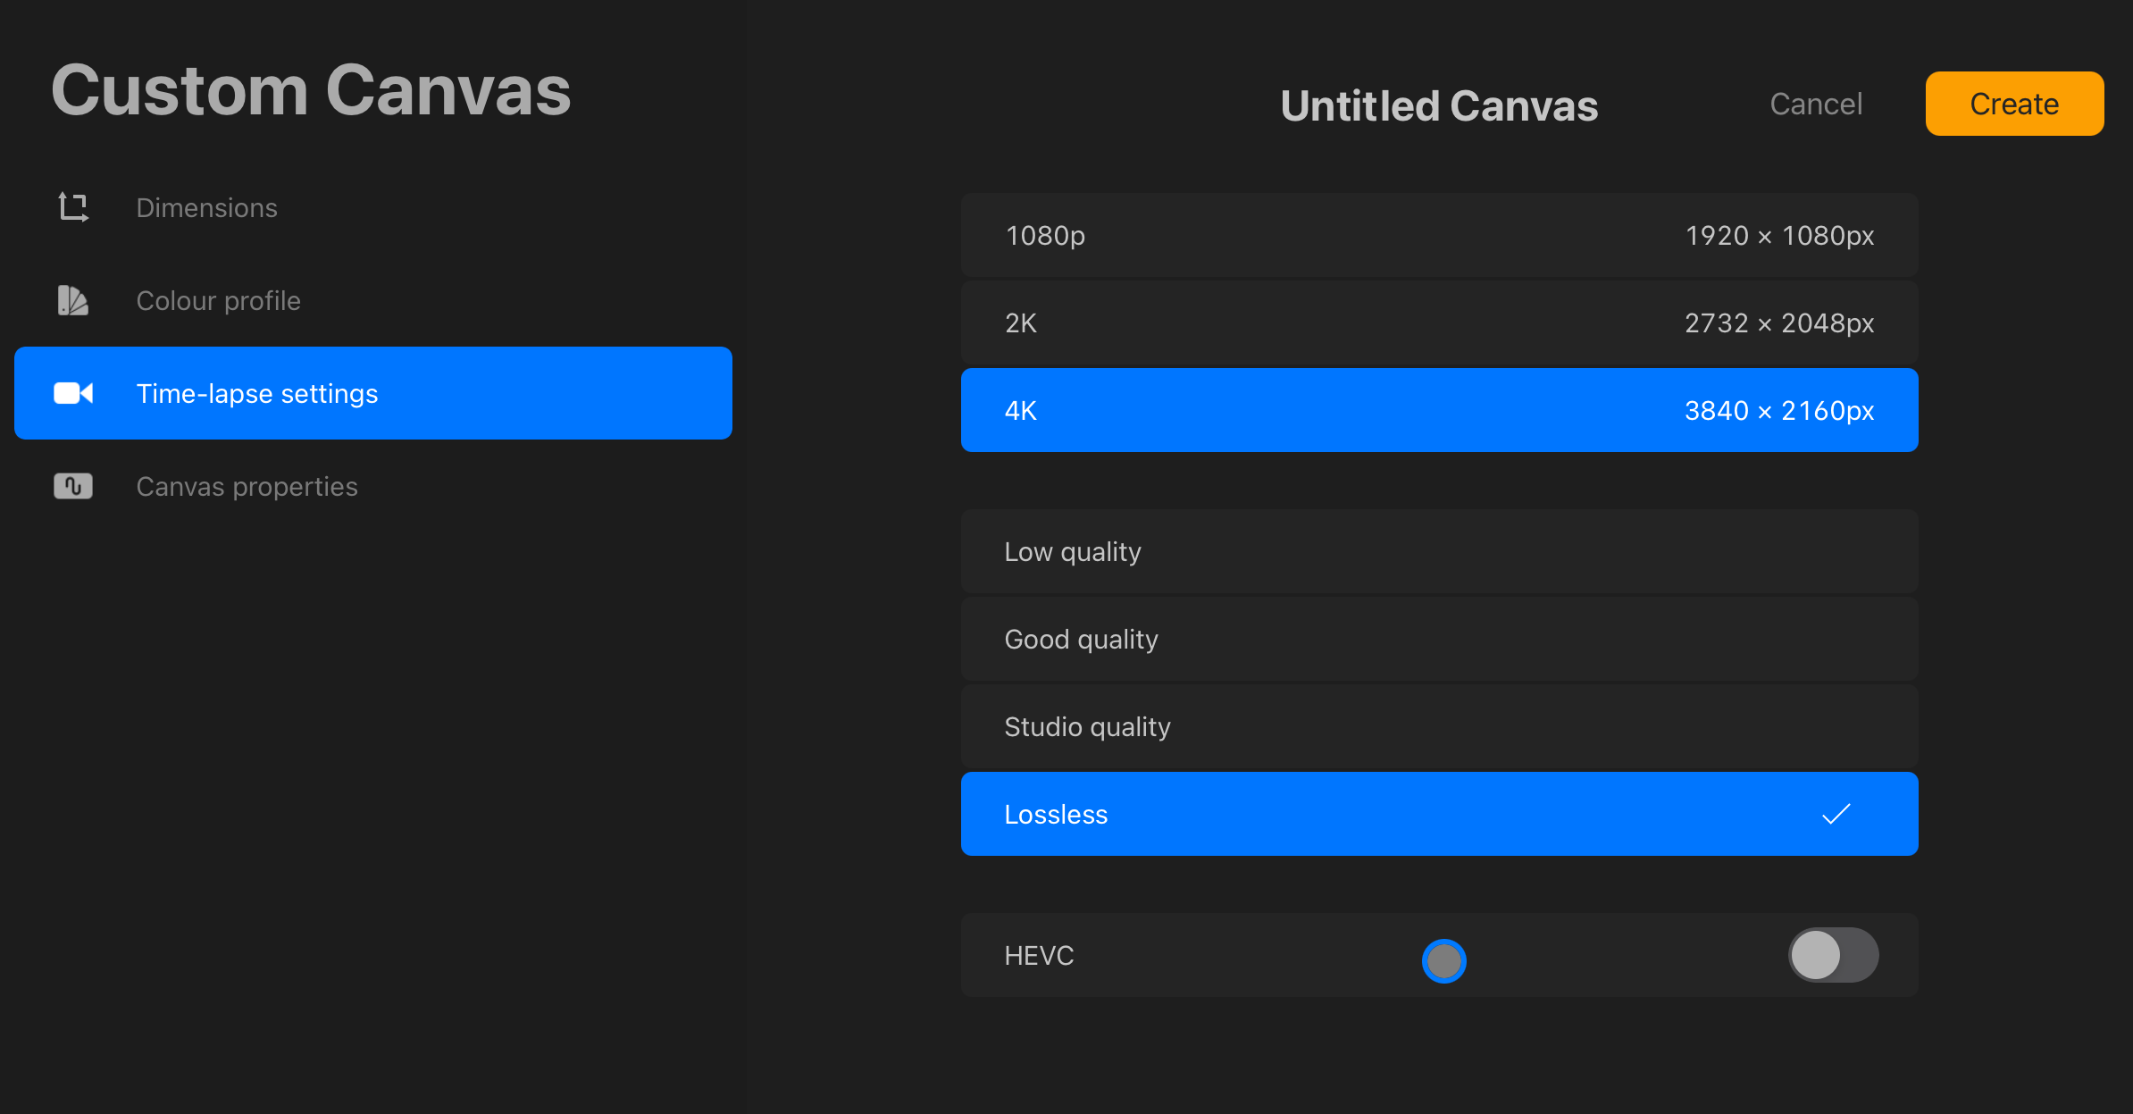Screen dimensions: 2133x1114
Task: Open the Dimensions section
Action: (207, 208)
